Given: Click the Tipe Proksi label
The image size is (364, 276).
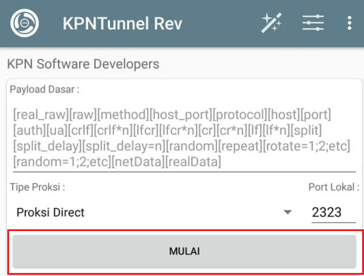Looking at the screenshot, I should [37, 187].
